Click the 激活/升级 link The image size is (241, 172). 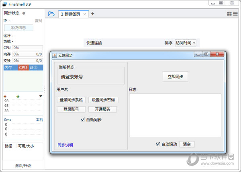click(x=23, y=166)
